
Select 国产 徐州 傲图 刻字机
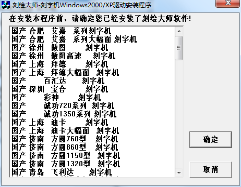(x=92, y=48)
